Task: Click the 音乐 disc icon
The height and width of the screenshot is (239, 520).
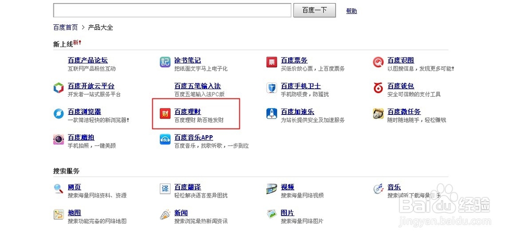Action: pos(378,189)
